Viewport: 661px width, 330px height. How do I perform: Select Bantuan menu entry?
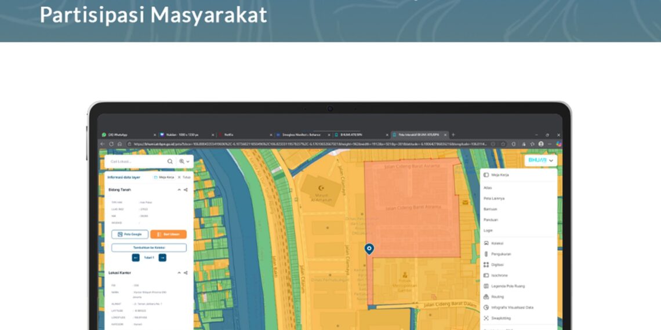click(x=491, y=209)
